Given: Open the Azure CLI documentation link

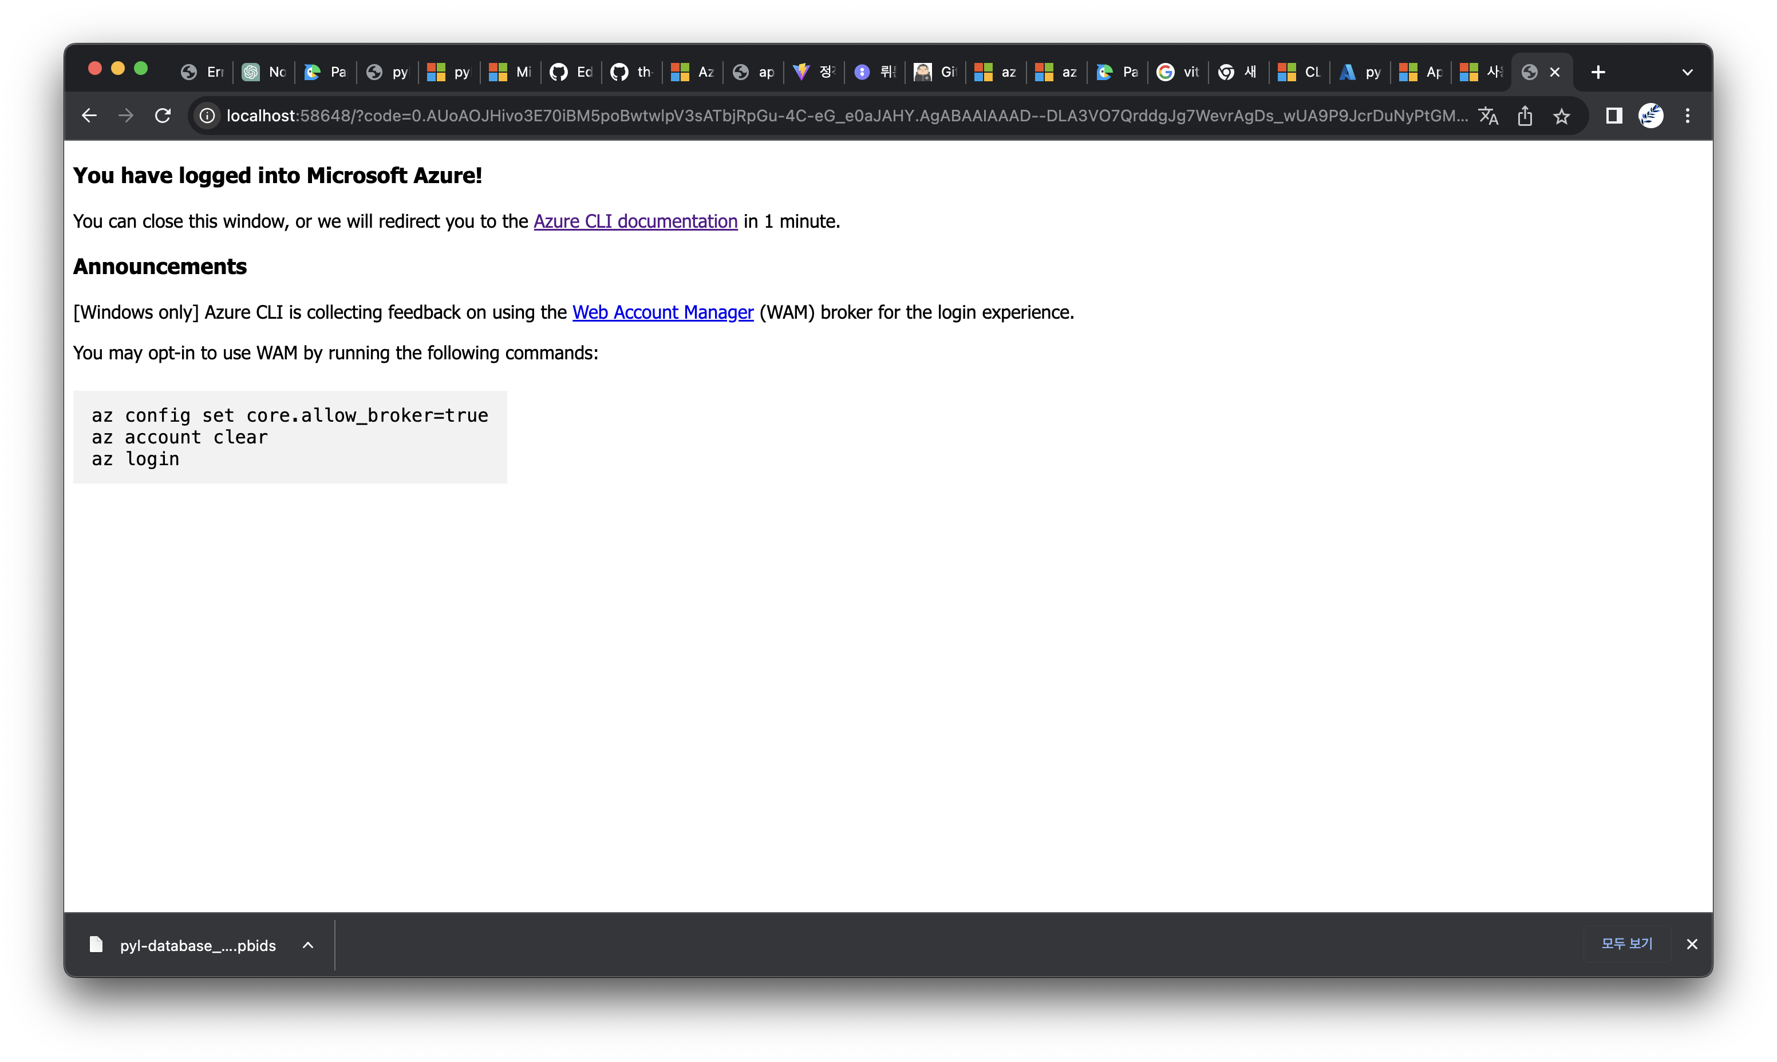Looking at the screenshot, I should [635, 221].
